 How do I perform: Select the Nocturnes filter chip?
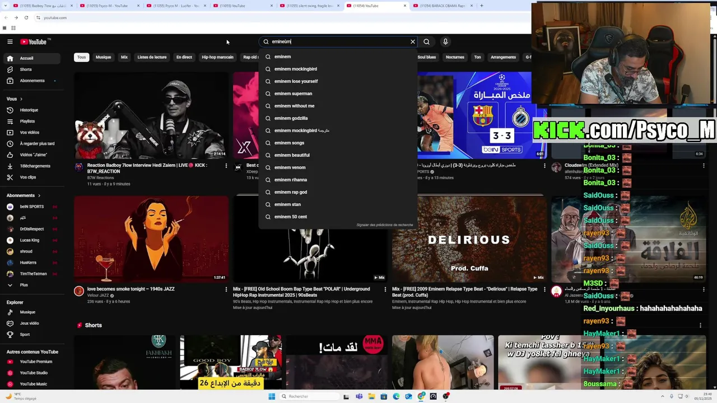(455, 57)
